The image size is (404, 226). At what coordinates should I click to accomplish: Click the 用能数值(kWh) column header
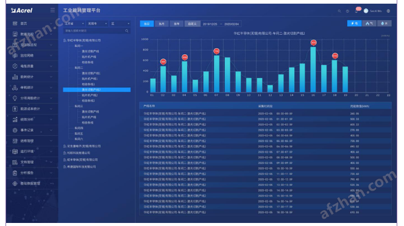360,106
